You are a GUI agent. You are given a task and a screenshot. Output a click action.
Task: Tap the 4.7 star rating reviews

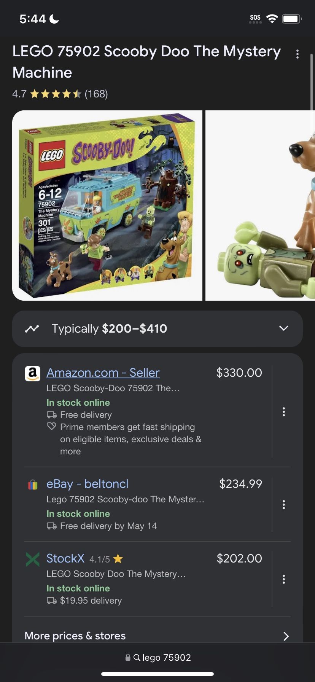click(x=60, y=94)
